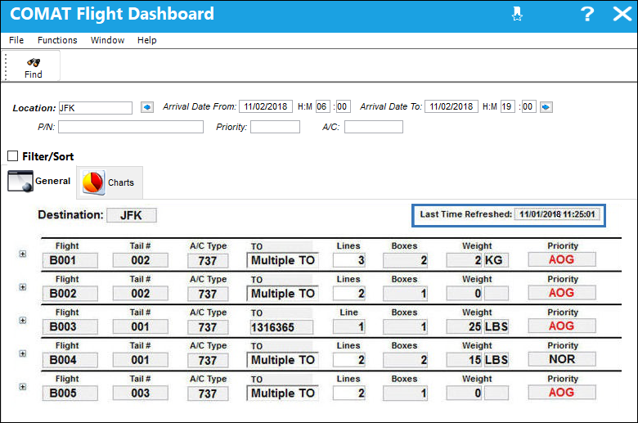Select flight number B001 cell
Viewport: 638px width, 423px height.
tap(70, 260)
